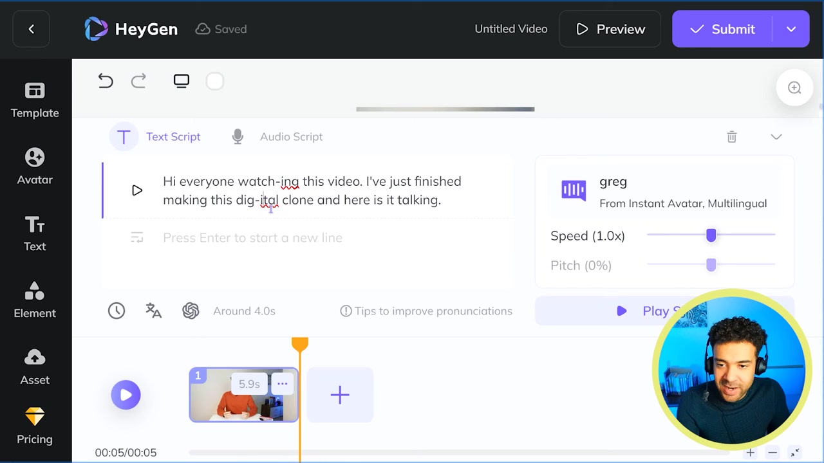The height and width of the screenshot is (463, 824).
Task: Switch to the Text Script tab
Action: [x=155, y=136]
